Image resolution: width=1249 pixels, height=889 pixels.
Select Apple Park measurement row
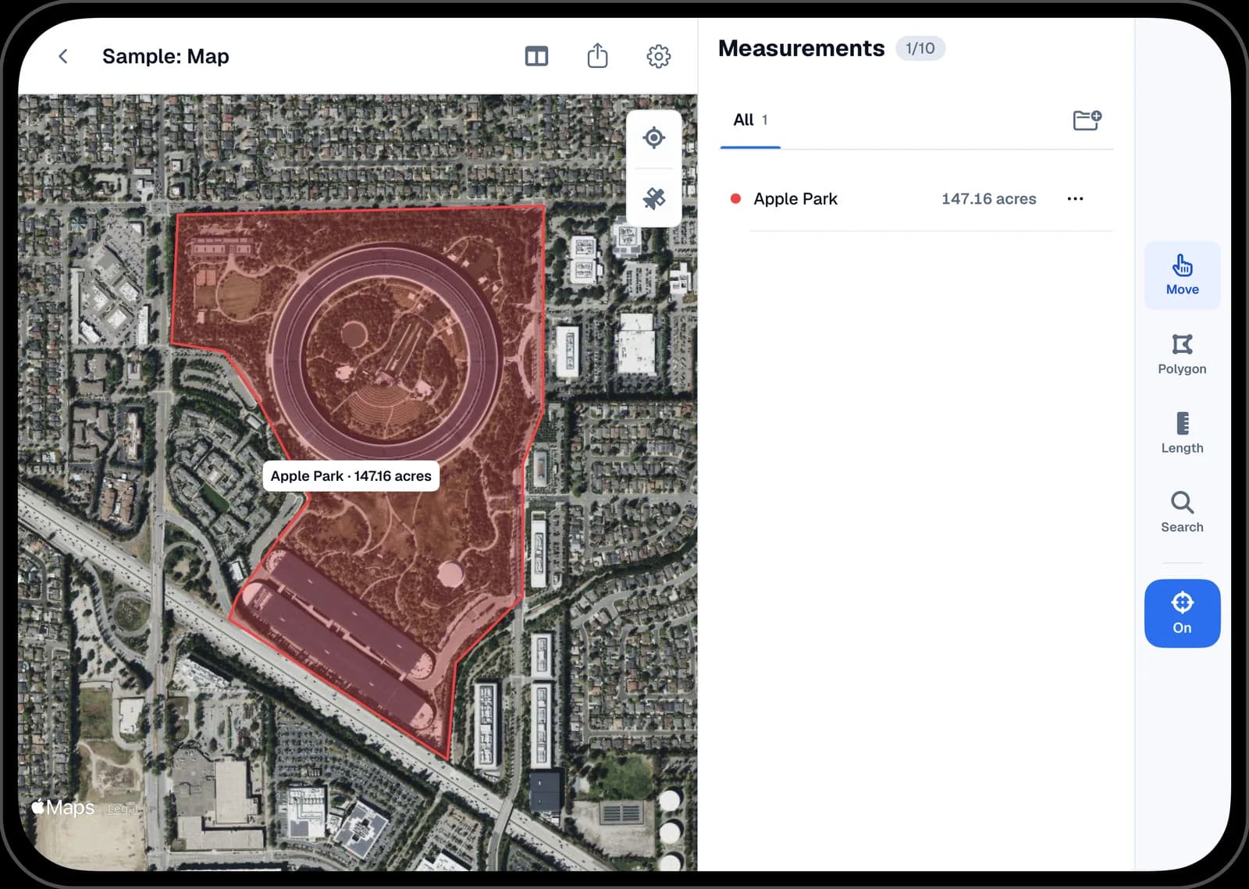[917, 199]
